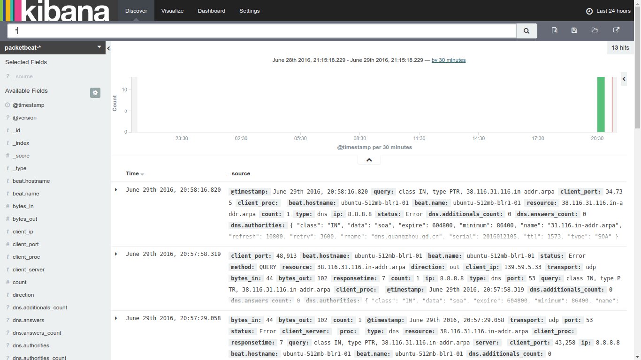Open time picker clock icon
Viewport: 641px width, 360px height.
coord(589,11)
